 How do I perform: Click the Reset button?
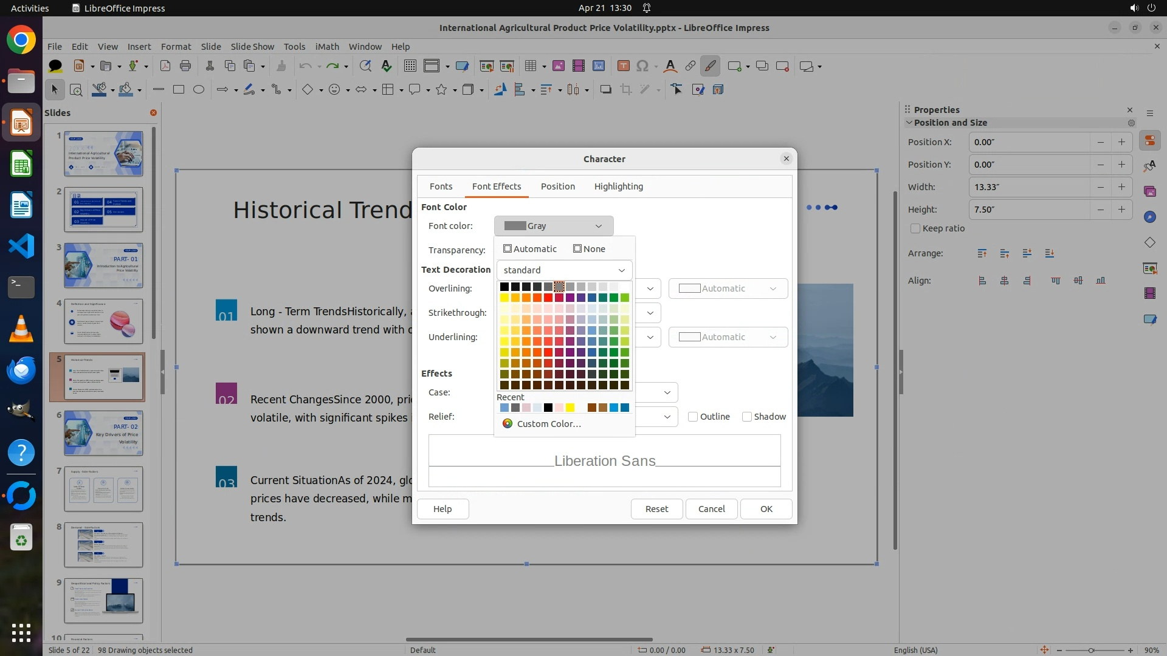click(x=656, y=509)
